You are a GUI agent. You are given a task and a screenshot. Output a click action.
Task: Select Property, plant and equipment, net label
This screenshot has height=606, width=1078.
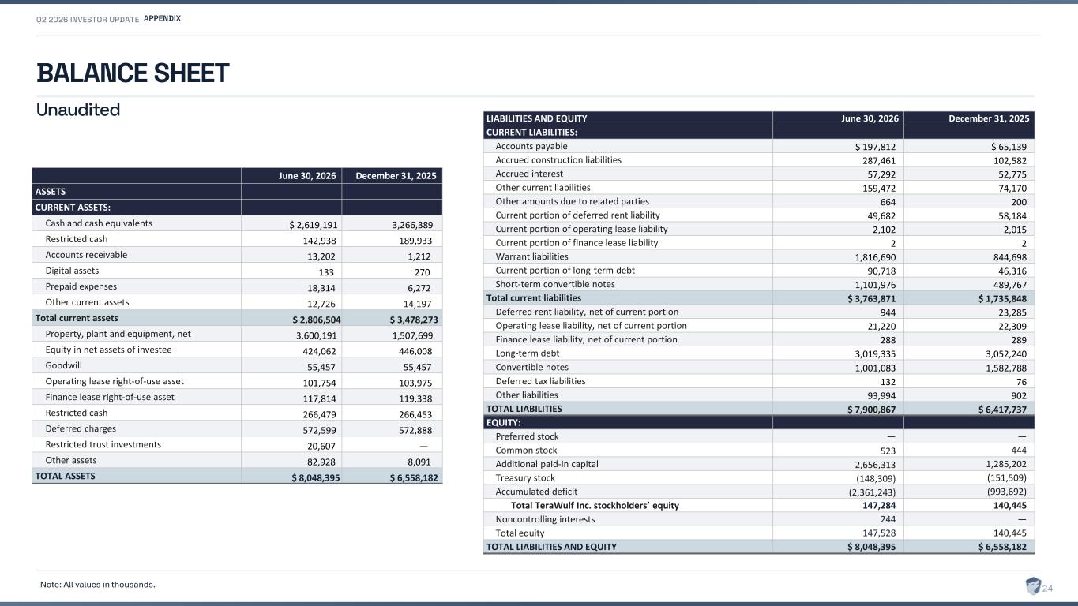(118, 334)
